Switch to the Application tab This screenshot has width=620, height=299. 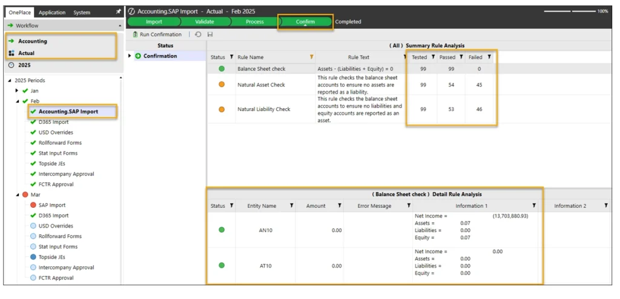point(52,12)
